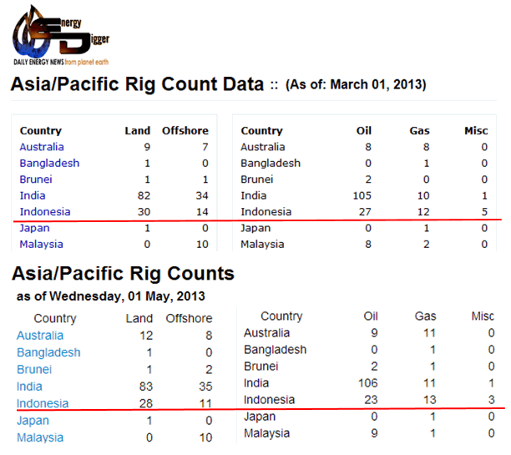Click 'Oil' header in May 2013 table
The width and height of the screenshot is (511, 455).
371,316
